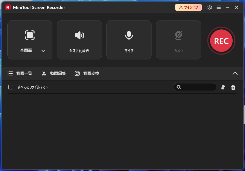Collapse the file list panel with chevron
This screenshot has width=245, height=171.
(x=235, y=73)
